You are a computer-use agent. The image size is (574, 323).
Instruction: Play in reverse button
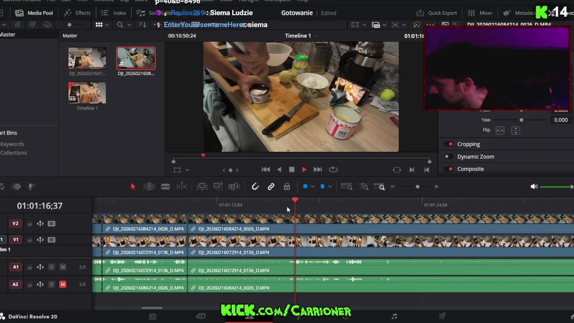point(279,170)
